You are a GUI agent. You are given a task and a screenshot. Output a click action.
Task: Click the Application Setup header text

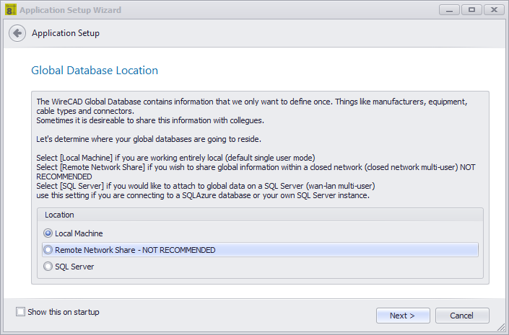click(x=66, y=33)
